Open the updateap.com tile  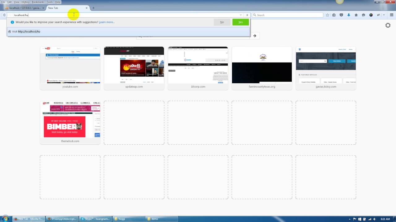[x=134, y=68]
